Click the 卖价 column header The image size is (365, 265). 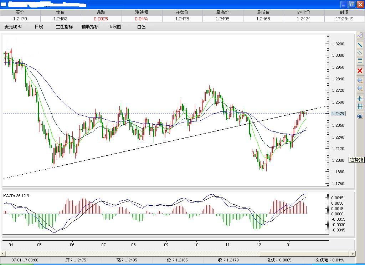point(60,12)
